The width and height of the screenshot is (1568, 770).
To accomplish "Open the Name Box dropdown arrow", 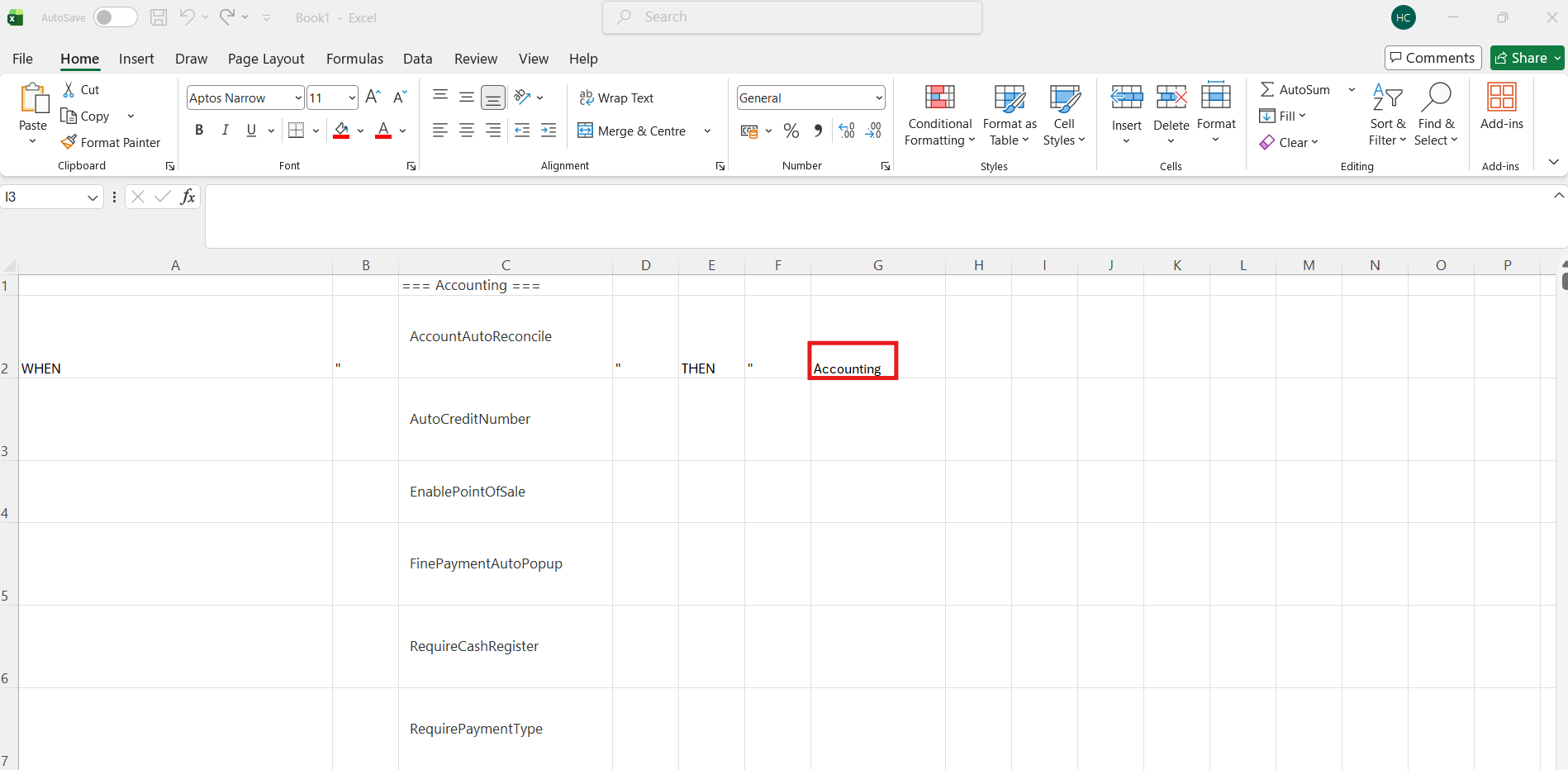I will tap(93, 197).
